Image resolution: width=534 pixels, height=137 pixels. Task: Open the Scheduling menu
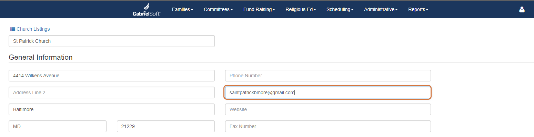click(x=340, y=10)
